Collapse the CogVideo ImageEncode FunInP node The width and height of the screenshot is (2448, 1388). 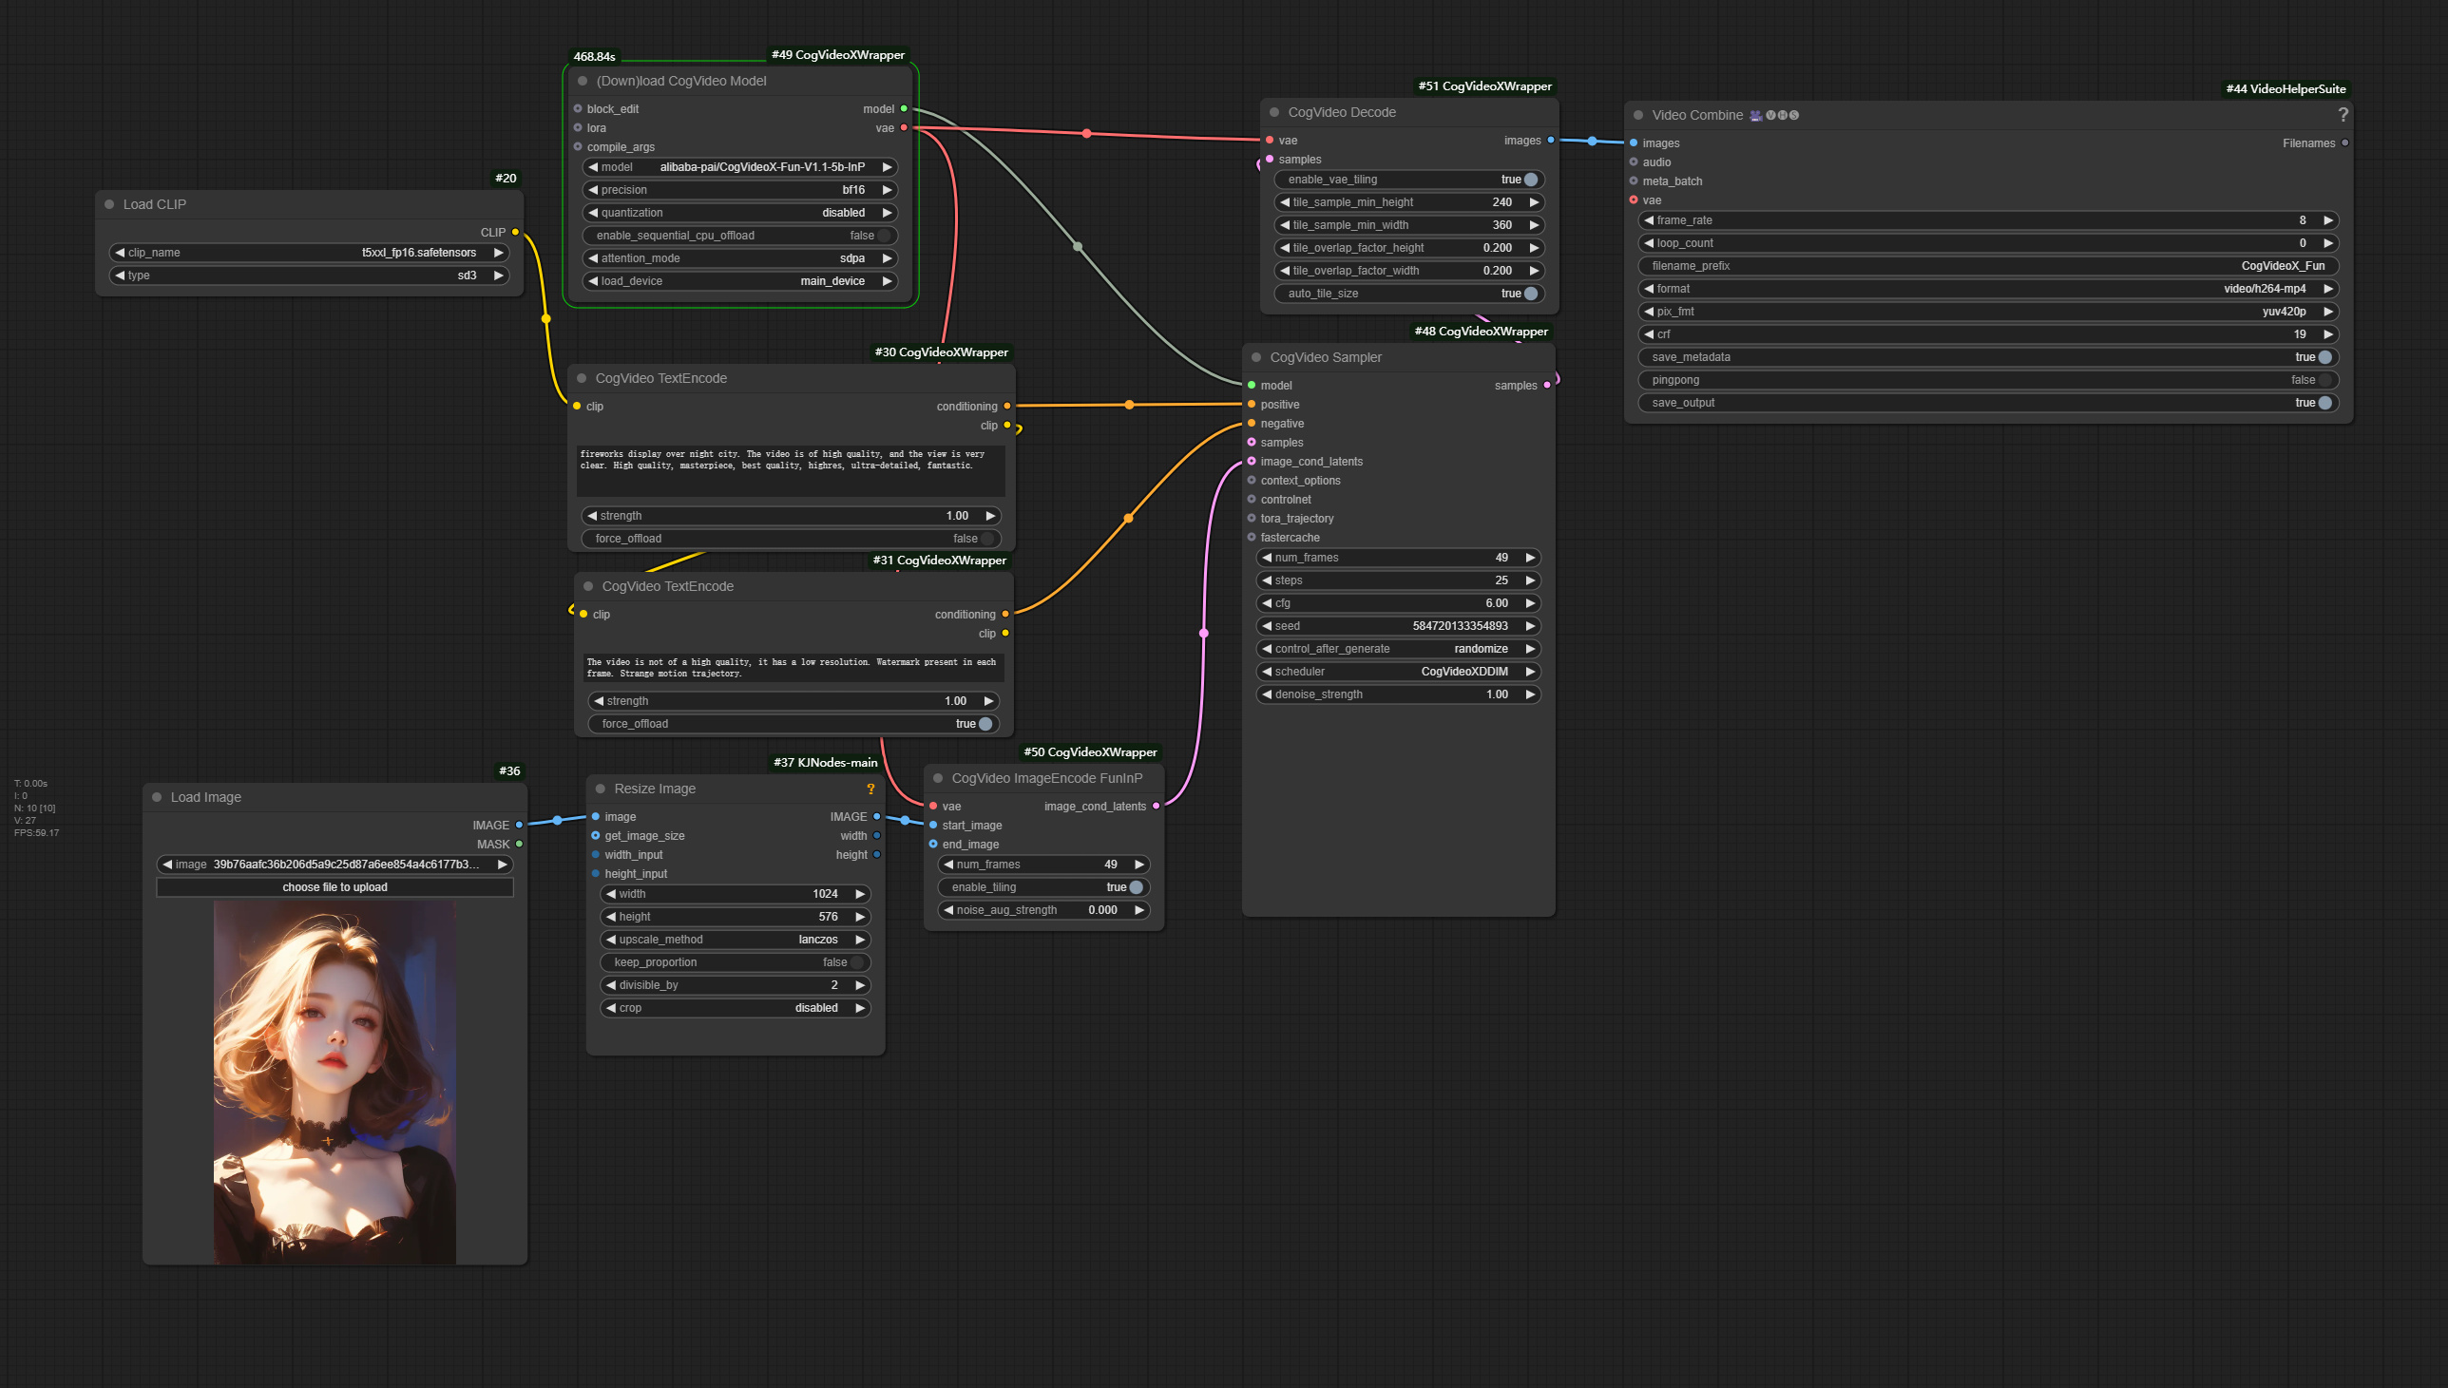938,778
